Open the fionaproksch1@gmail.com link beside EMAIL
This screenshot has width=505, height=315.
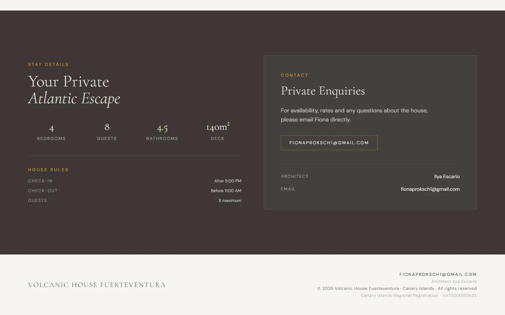pyautogui.click(x=430, y=189)
